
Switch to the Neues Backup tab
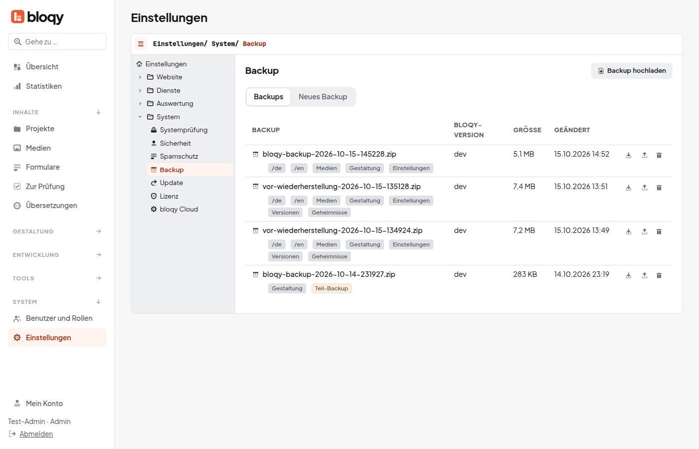(323, 97)
